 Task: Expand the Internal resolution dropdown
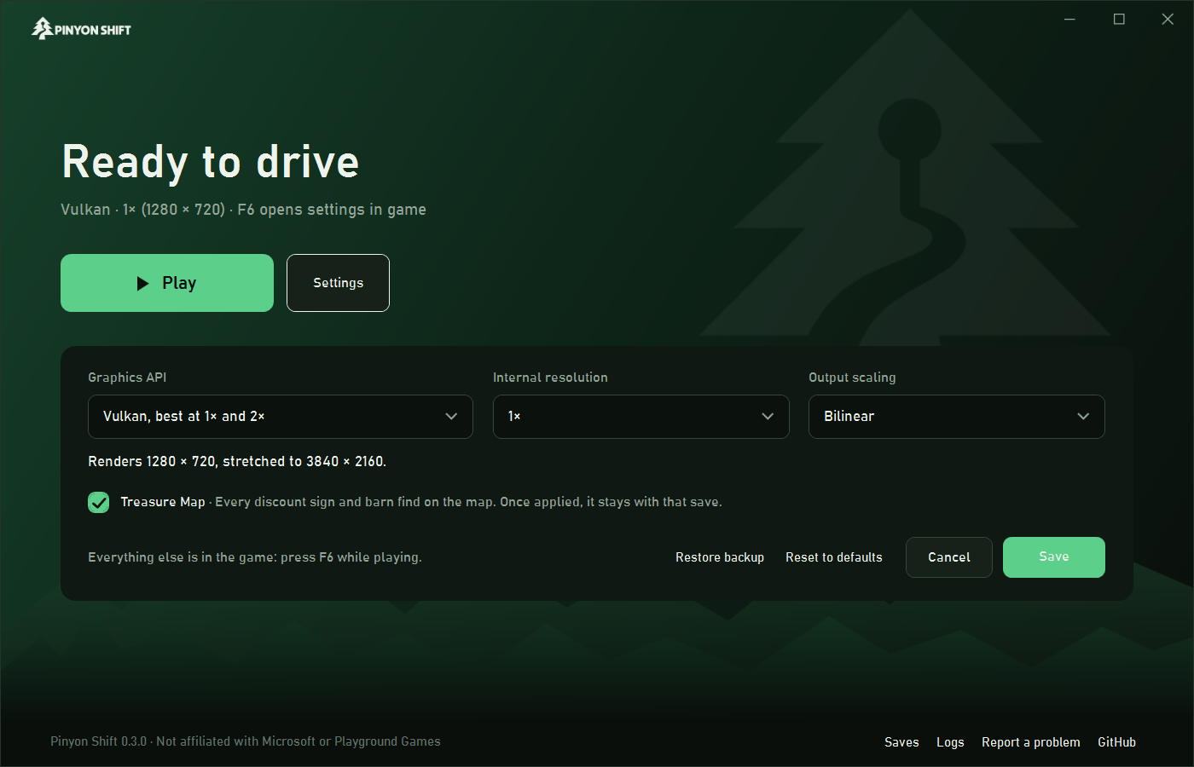[x=641, y=417]
